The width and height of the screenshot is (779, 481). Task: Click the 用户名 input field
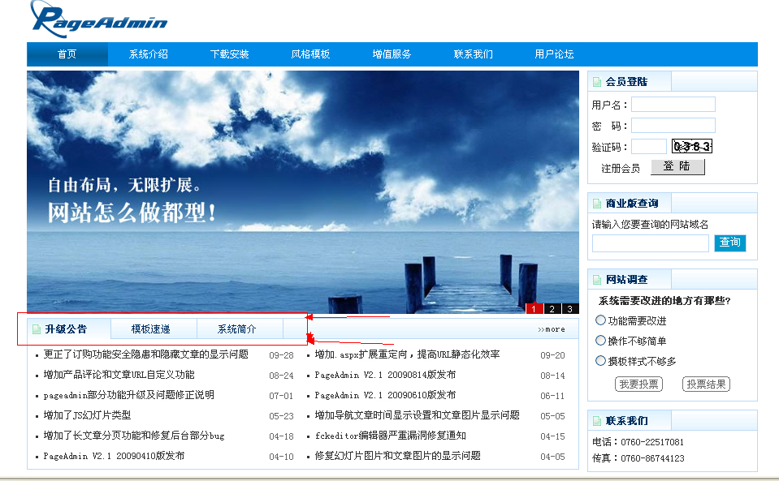coord(673,105)
